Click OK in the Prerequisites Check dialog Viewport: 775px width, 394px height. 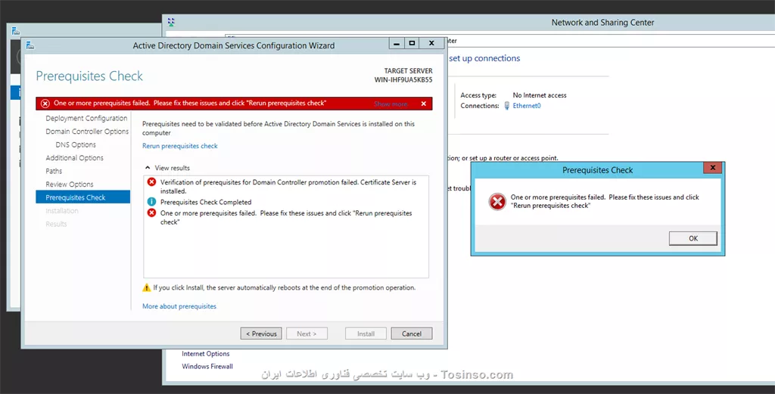pos(693,238)
